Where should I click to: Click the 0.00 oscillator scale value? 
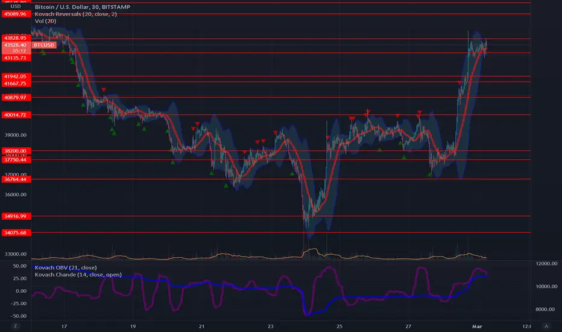21,291
